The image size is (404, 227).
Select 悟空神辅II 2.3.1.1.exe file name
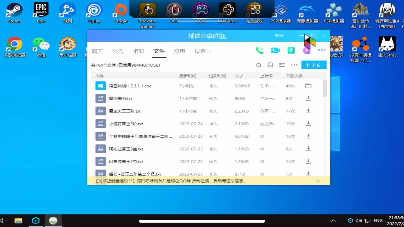(x=130, y=86)
